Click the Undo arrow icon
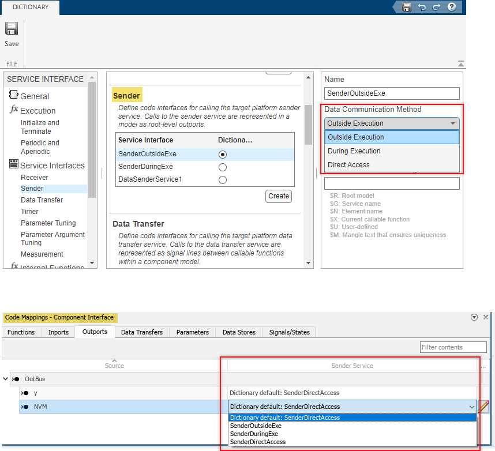The width and height of the screenshot is (495, 451). (x=423, y=7)
